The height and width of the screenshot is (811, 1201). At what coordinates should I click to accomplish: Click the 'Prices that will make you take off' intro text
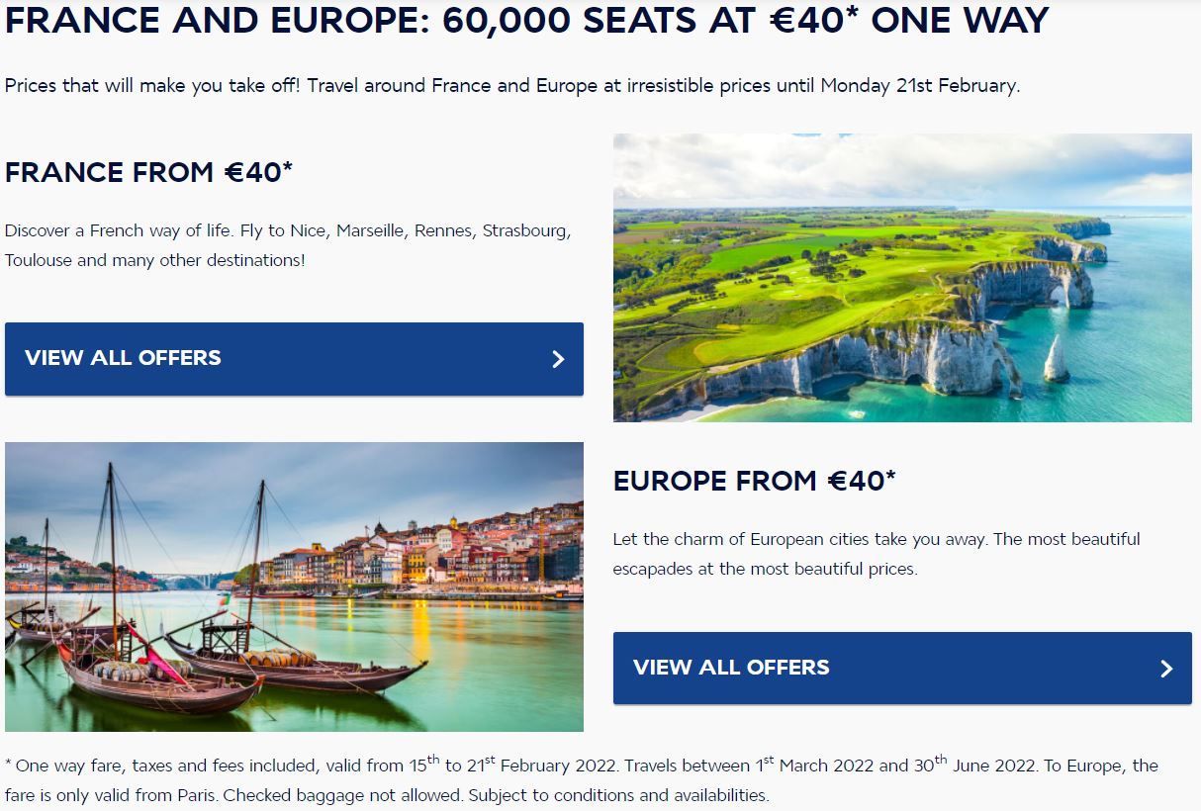512,85
